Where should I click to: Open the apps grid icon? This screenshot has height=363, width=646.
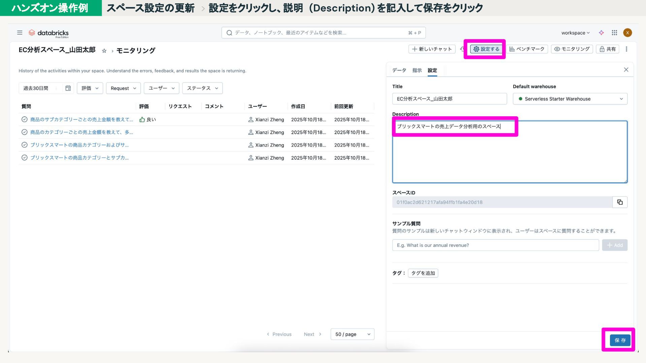614,33
